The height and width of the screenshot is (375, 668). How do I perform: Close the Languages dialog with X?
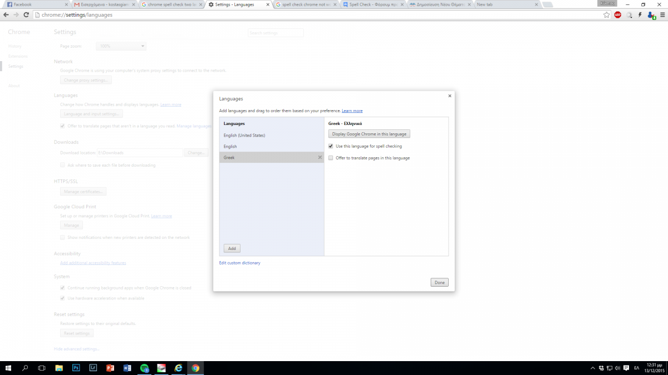pyautogui.click(x=449, y=96)
